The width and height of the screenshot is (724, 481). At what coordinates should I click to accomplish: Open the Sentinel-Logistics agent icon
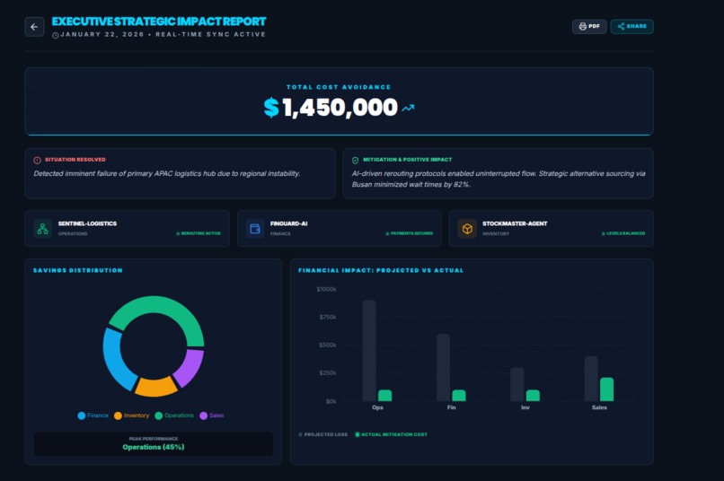point(42,228)
